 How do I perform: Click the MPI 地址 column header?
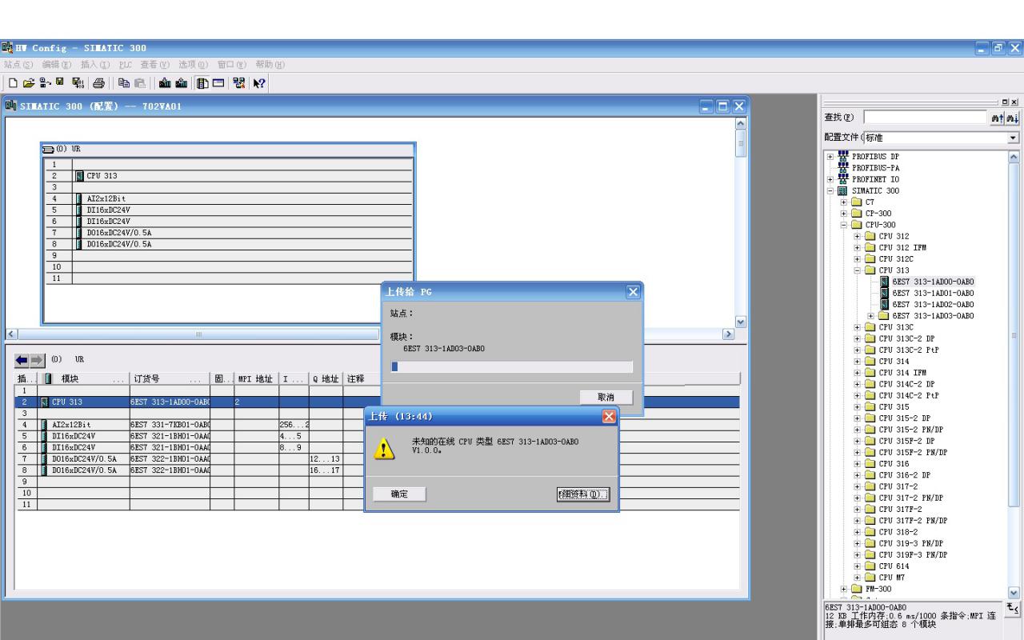click(256, 378)
